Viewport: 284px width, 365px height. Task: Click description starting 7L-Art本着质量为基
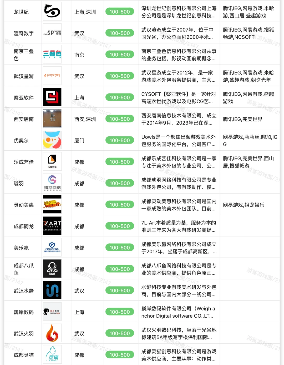(179, 226)
